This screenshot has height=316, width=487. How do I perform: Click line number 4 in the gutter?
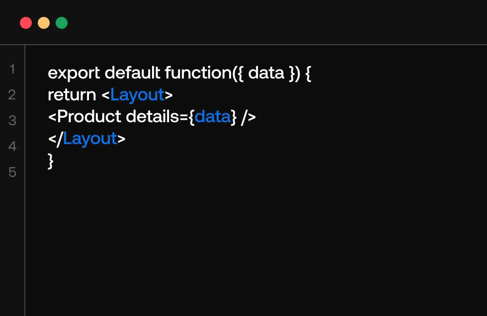tap(12, 146)
